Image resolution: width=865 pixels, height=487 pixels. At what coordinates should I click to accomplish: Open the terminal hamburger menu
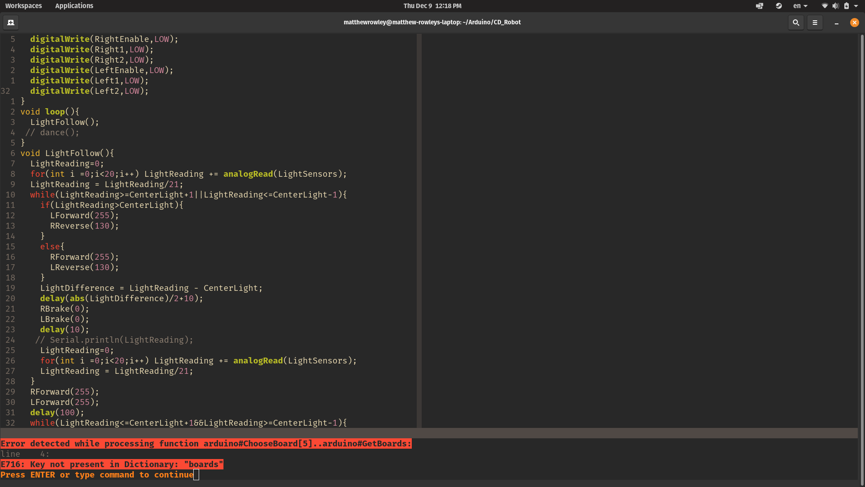coord(815,23)
